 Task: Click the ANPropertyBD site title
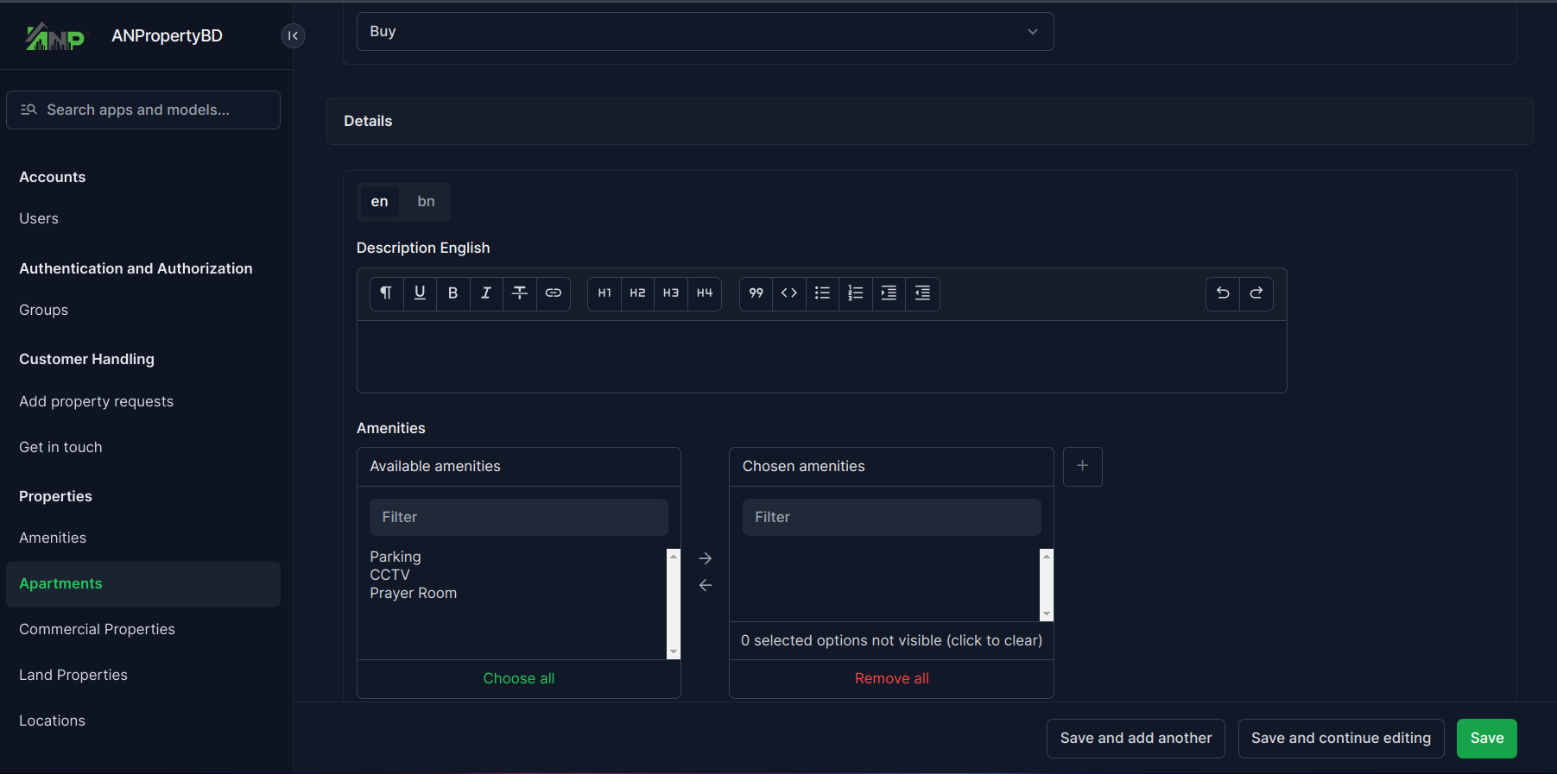(x=167, y=36)
